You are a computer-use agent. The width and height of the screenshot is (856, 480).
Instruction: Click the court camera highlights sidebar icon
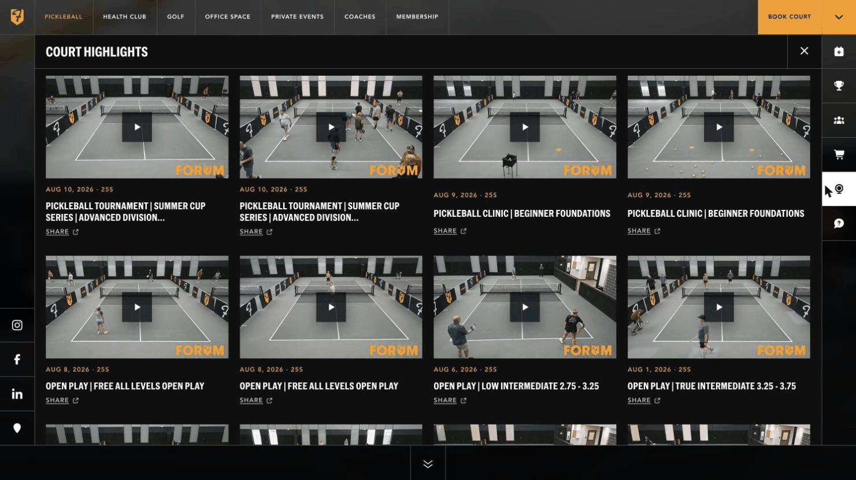(x=839, y=189)
